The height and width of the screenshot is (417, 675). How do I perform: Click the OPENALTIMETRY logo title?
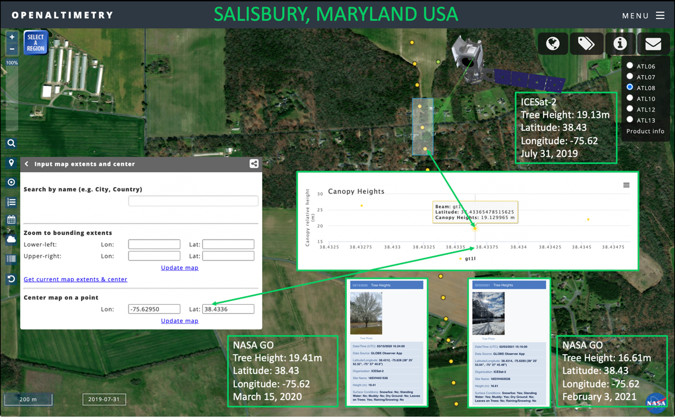coord(63,16)
